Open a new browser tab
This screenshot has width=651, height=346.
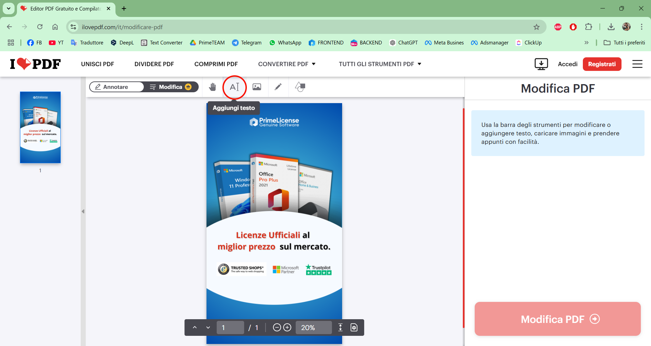tap(124, 8)
